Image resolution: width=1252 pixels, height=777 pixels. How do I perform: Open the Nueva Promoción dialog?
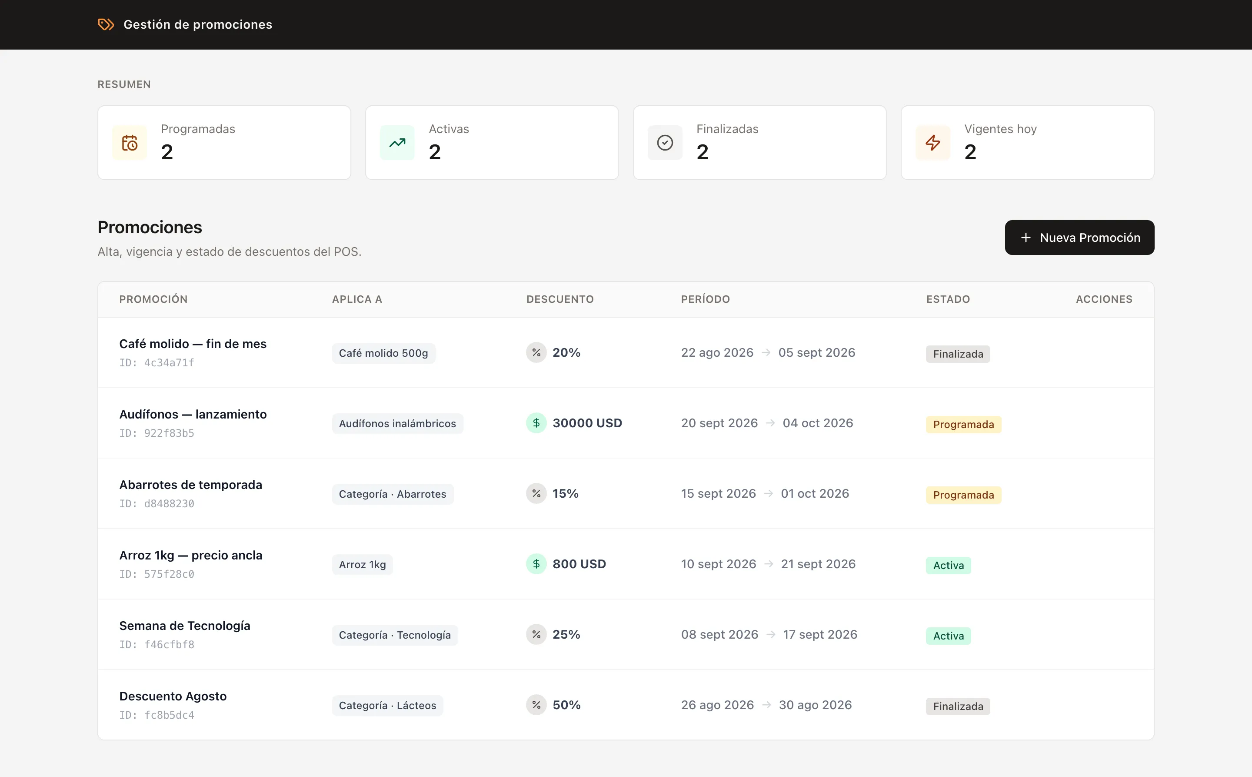coord(1079,238)
